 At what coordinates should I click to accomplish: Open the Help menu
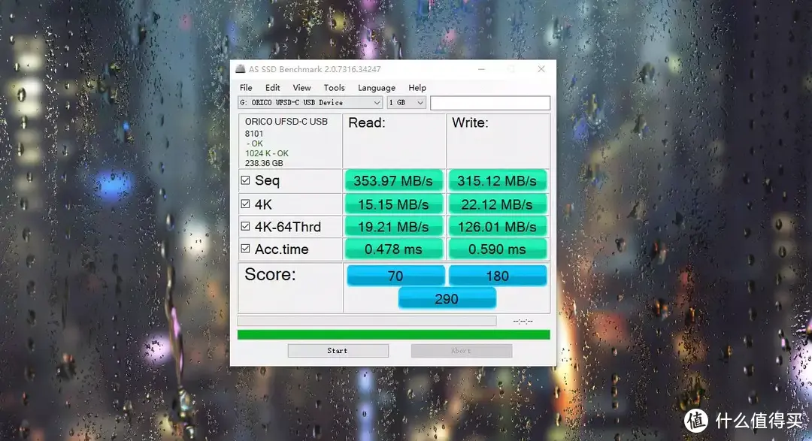[x=417, y=87]
